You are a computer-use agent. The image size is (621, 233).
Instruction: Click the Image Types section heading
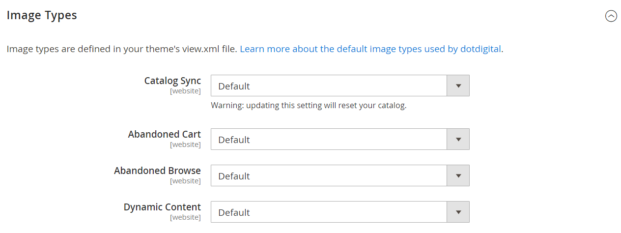(42, 15)
